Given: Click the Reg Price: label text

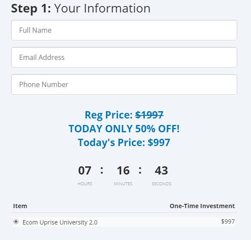Looking at the screenshot, I should 108,115.
